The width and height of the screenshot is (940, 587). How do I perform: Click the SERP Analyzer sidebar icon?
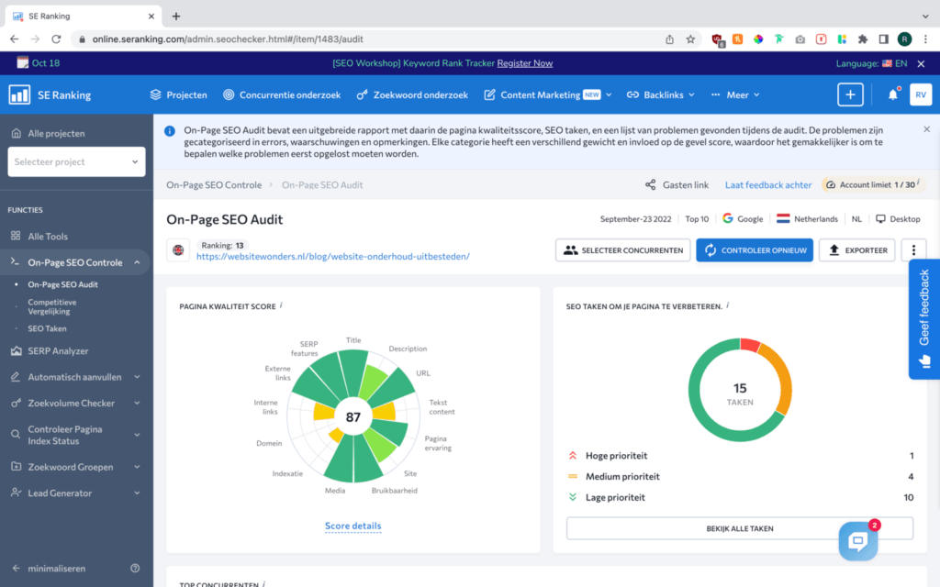click(x=16, y=350)
